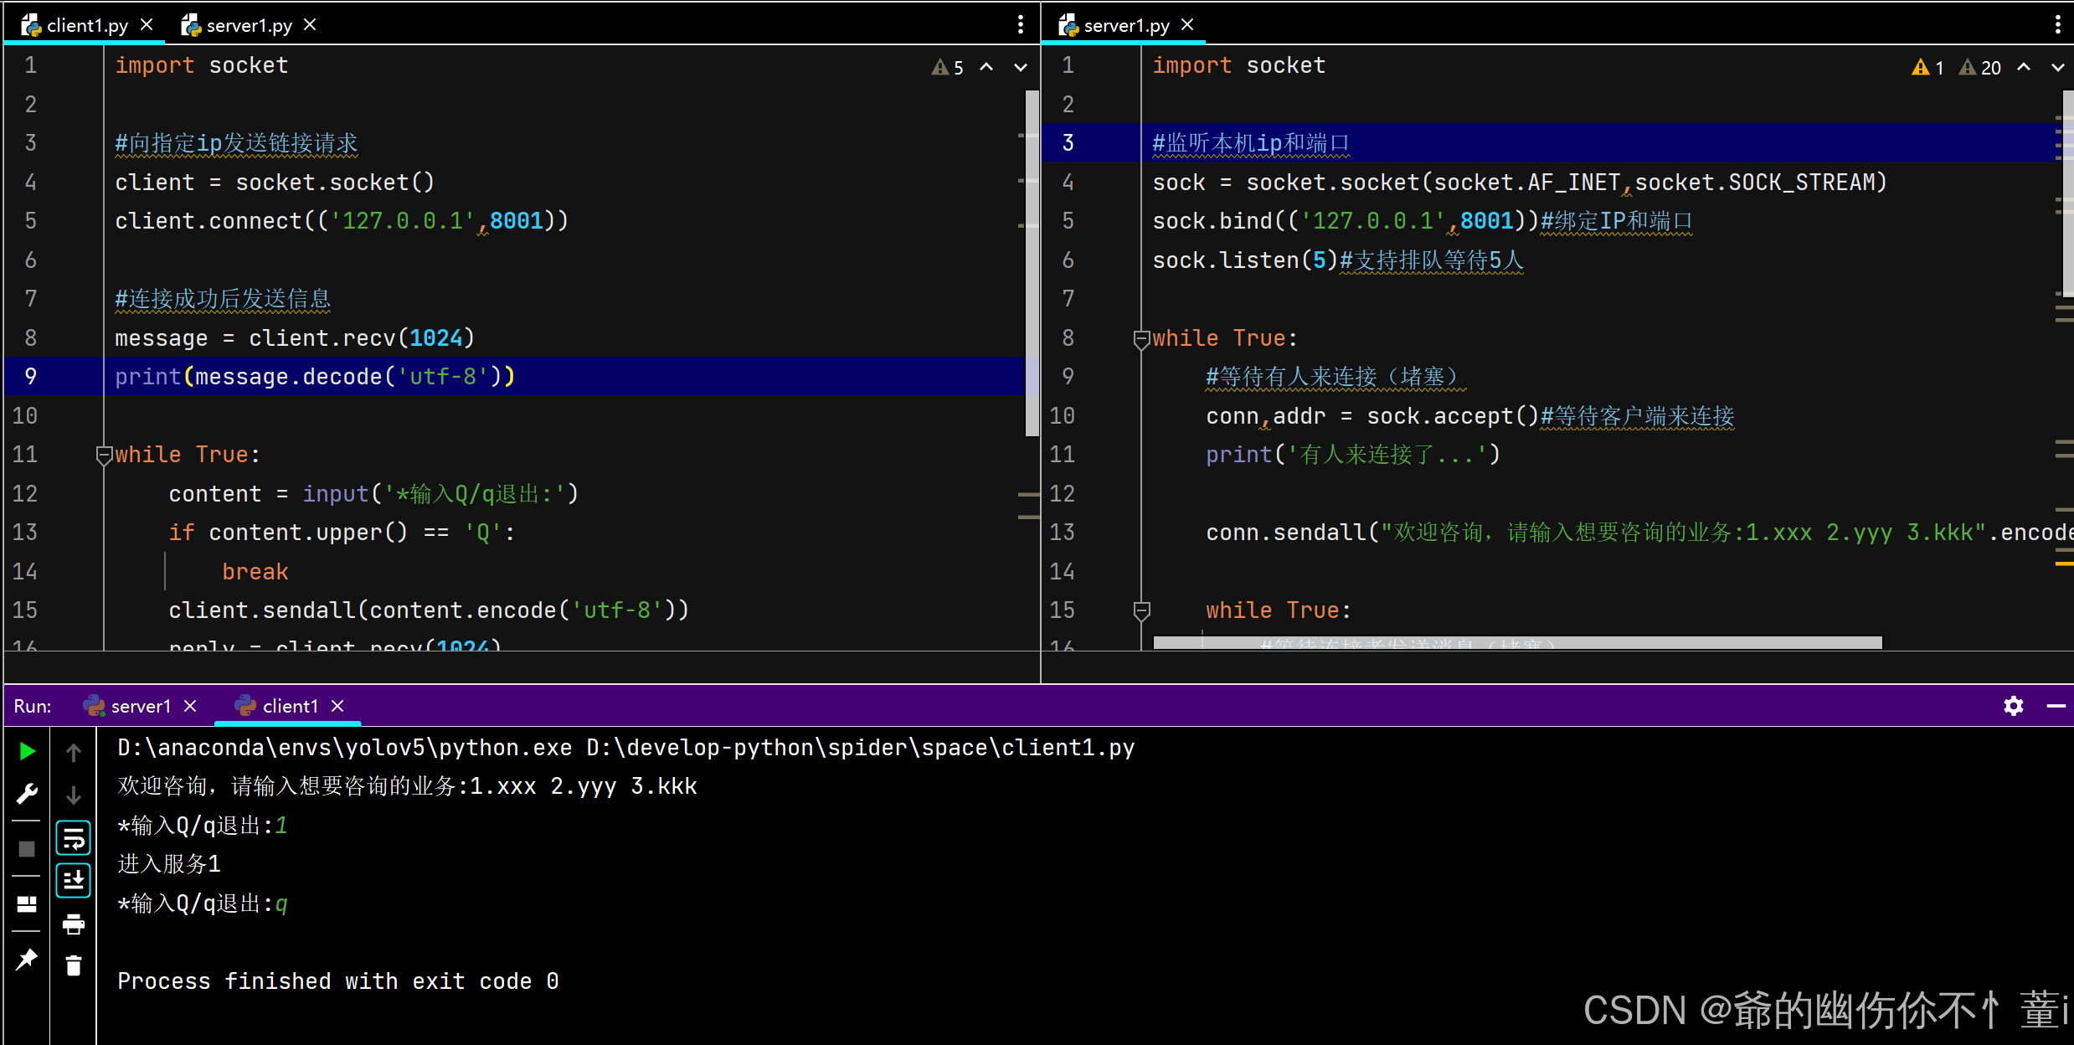2074x1045 pixels.
Task: Click the trash Clear All icon
Action: click(x=74, y=966)
